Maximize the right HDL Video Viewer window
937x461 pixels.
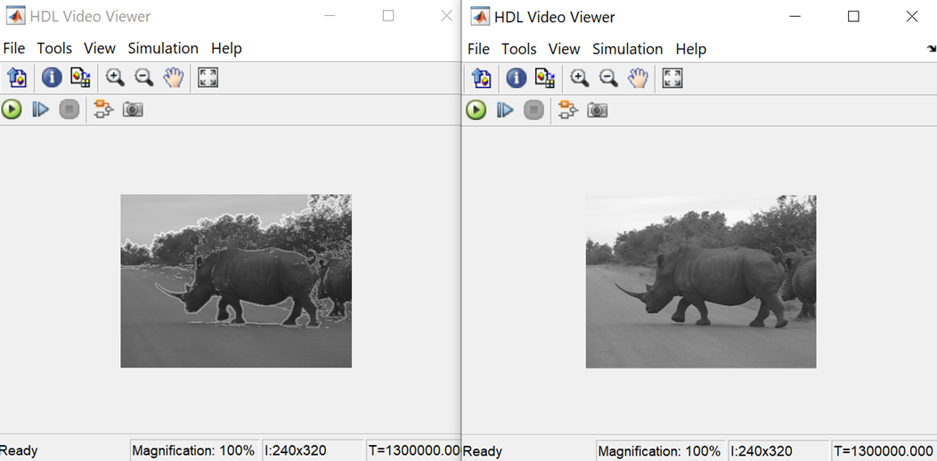[x=853, y=17]
